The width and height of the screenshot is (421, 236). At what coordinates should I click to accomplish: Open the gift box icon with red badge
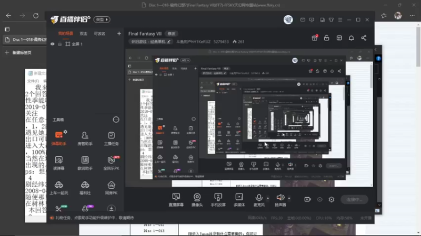coord(315,38)
